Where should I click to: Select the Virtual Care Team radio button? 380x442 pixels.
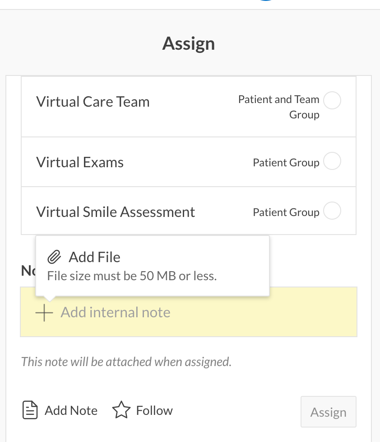[332, 100]
